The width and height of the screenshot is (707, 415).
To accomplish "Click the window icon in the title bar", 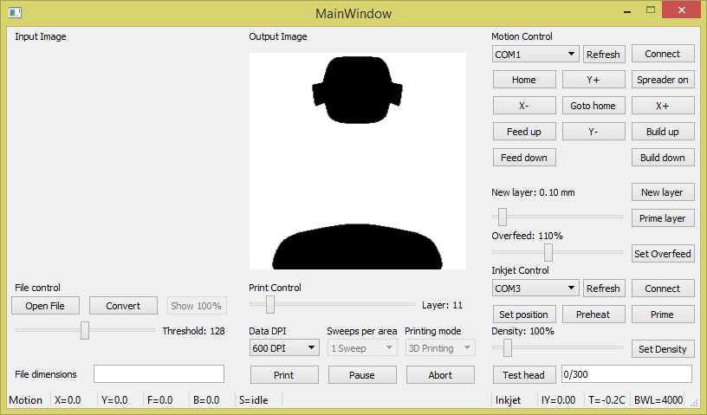I will coord(15,13).
